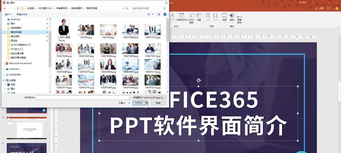Go back in the file dialog
Image resolution: width=341 pixels, height=153 pixels.
(5, 8)
